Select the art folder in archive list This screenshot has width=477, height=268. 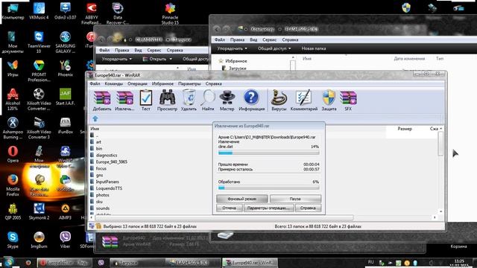[98, 142]
